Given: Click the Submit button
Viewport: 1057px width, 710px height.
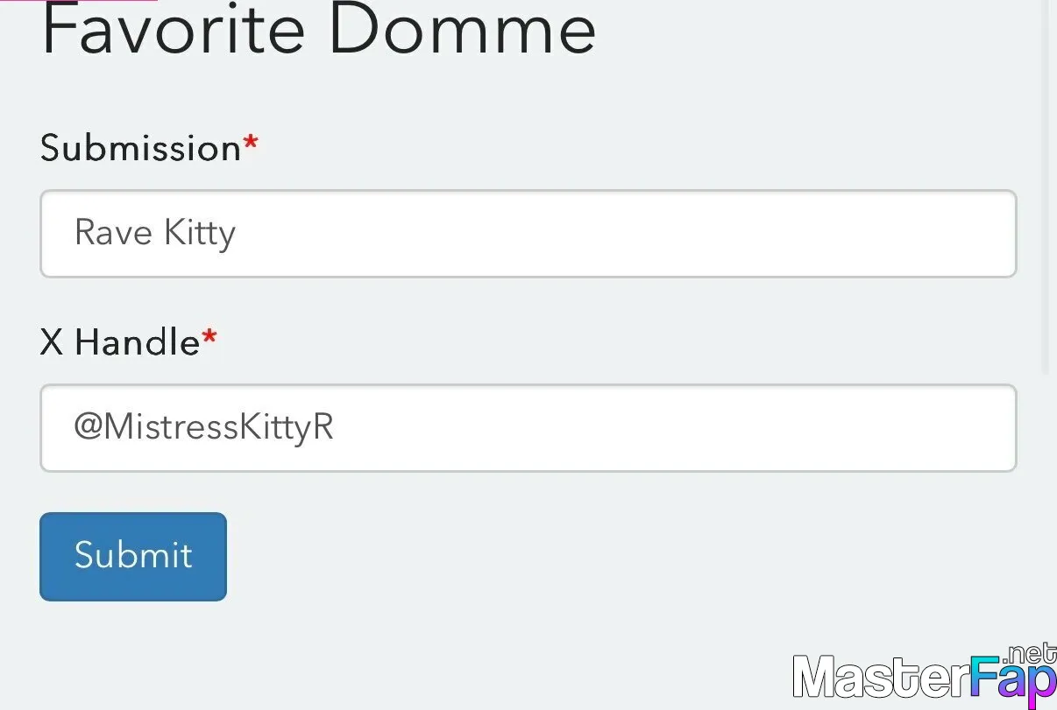Looking at the screenshot, I should coord(133,556).
